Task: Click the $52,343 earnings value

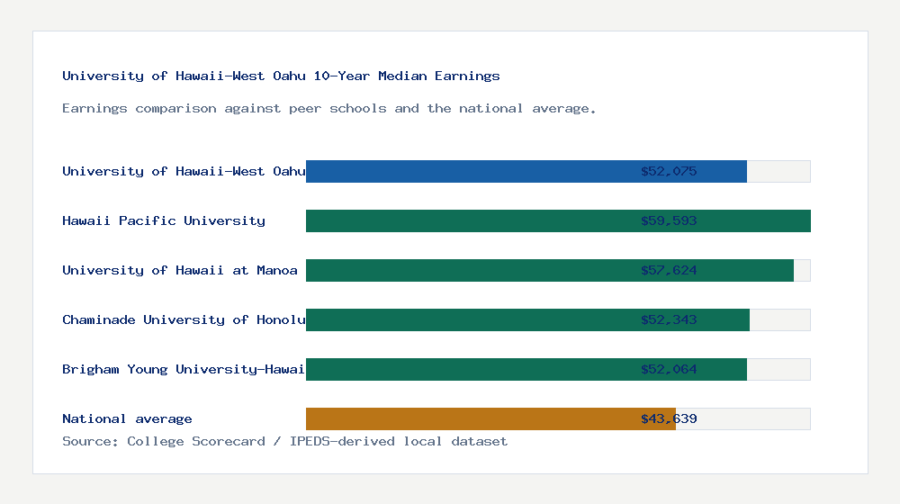Action: pos(669,319)
